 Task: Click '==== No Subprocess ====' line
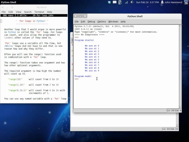(x=89, y=35)
